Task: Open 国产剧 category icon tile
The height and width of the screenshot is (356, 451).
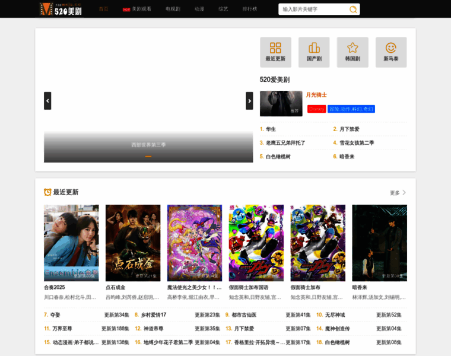Action: click(314, 52)
